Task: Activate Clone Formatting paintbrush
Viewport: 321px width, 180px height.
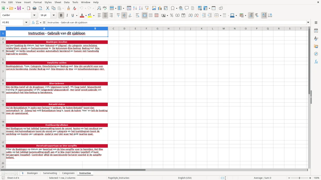Action: (x=69, y=8)
